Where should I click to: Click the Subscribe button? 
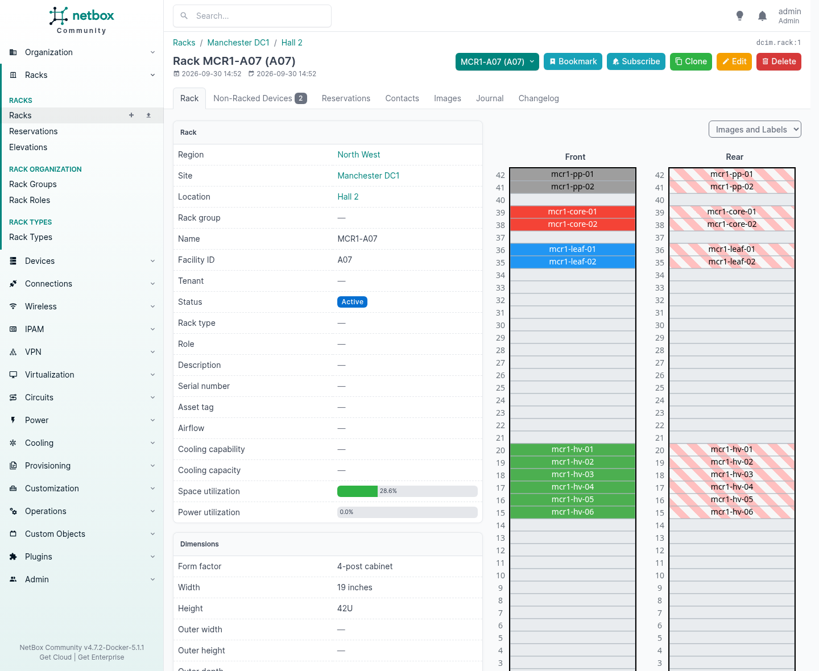[x=636, y=61]
